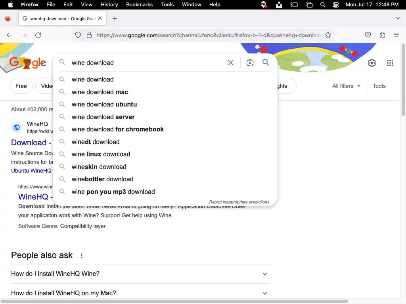The height and width of the screenshot is (304, 406).
Task: Select 'winebottler download' suggestion
Action: [x=165, y=179]
